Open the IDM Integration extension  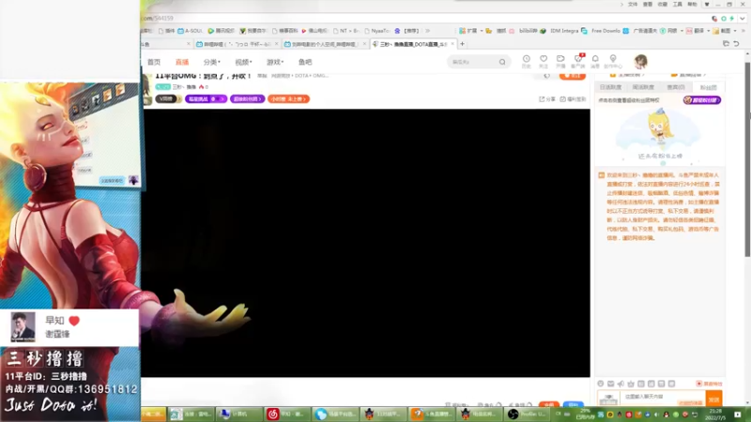tap(559, 31)
